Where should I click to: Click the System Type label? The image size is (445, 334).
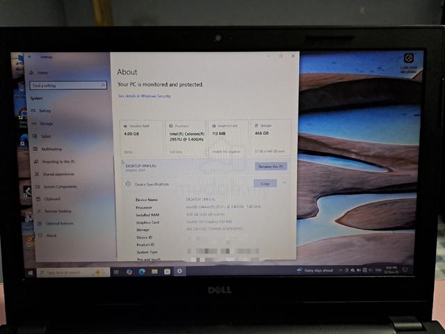pos(147,252)
